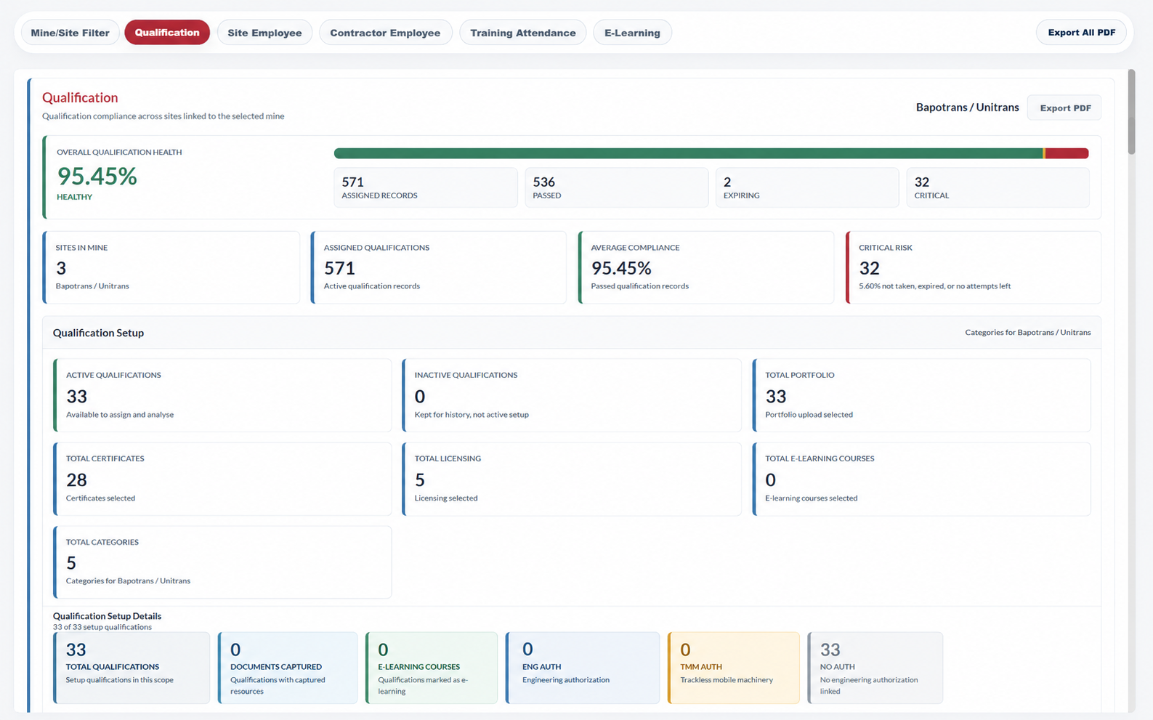Open the E-Learning tab
This screenshot has width=1153, height=720.
click(x=632, y=33)
